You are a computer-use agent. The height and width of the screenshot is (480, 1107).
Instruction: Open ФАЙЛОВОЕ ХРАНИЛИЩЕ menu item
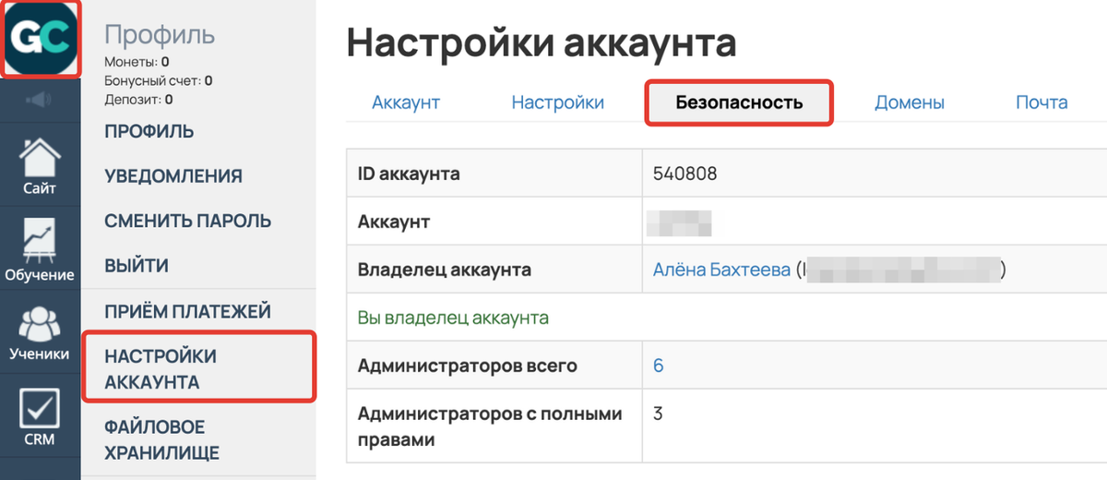161,439
